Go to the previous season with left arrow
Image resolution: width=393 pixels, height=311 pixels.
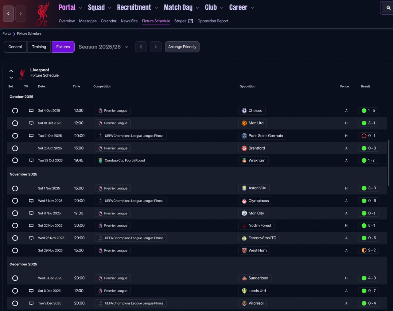coord(141,47)
